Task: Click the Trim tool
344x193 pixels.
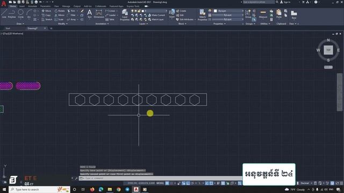Action: click(71, 11)
